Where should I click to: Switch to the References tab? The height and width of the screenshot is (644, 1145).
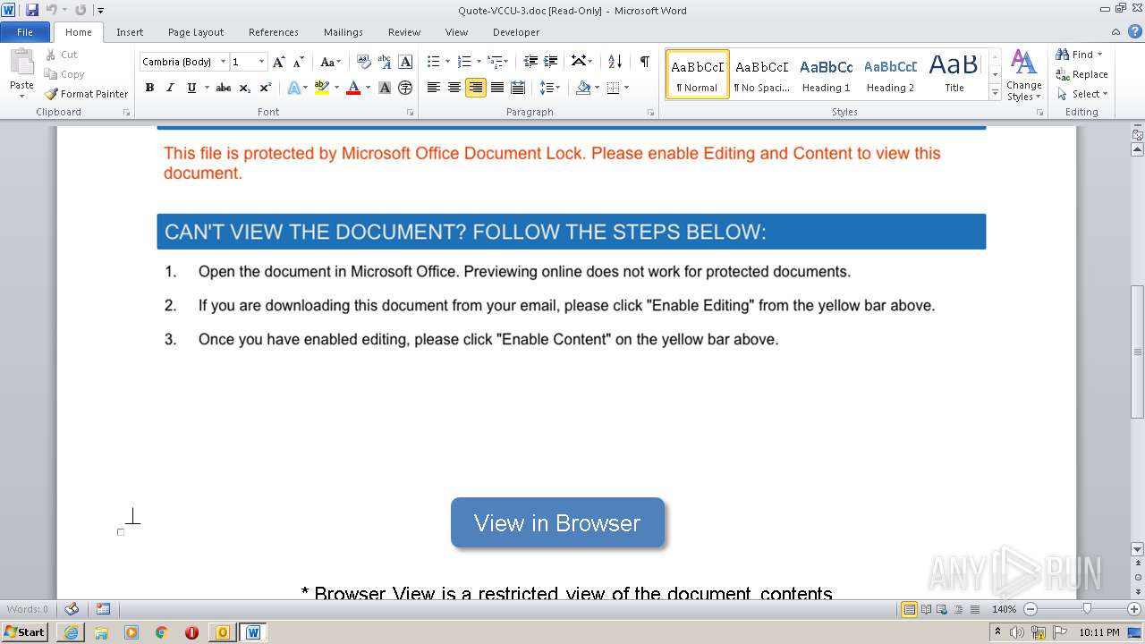point(274,32)
